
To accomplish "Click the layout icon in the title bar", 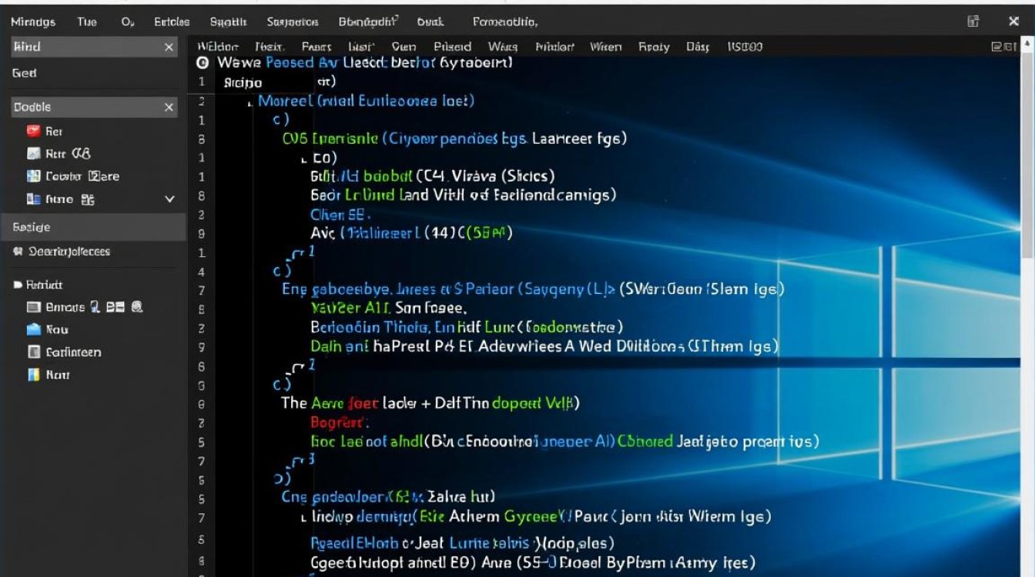I will pos(973,22).
